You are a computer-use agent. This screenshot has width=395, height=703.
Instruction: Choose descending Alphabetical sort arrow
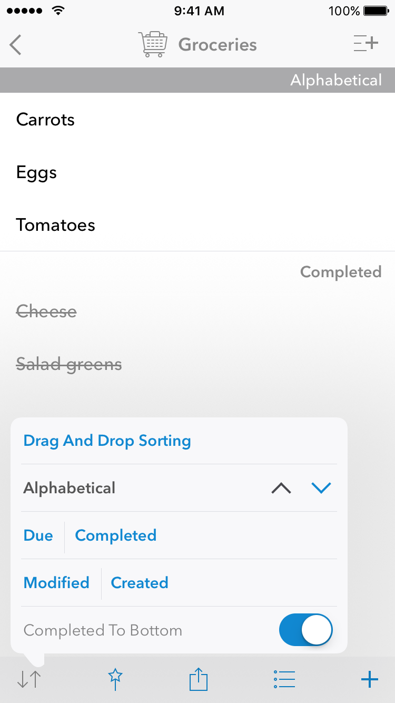coord(321,488)
